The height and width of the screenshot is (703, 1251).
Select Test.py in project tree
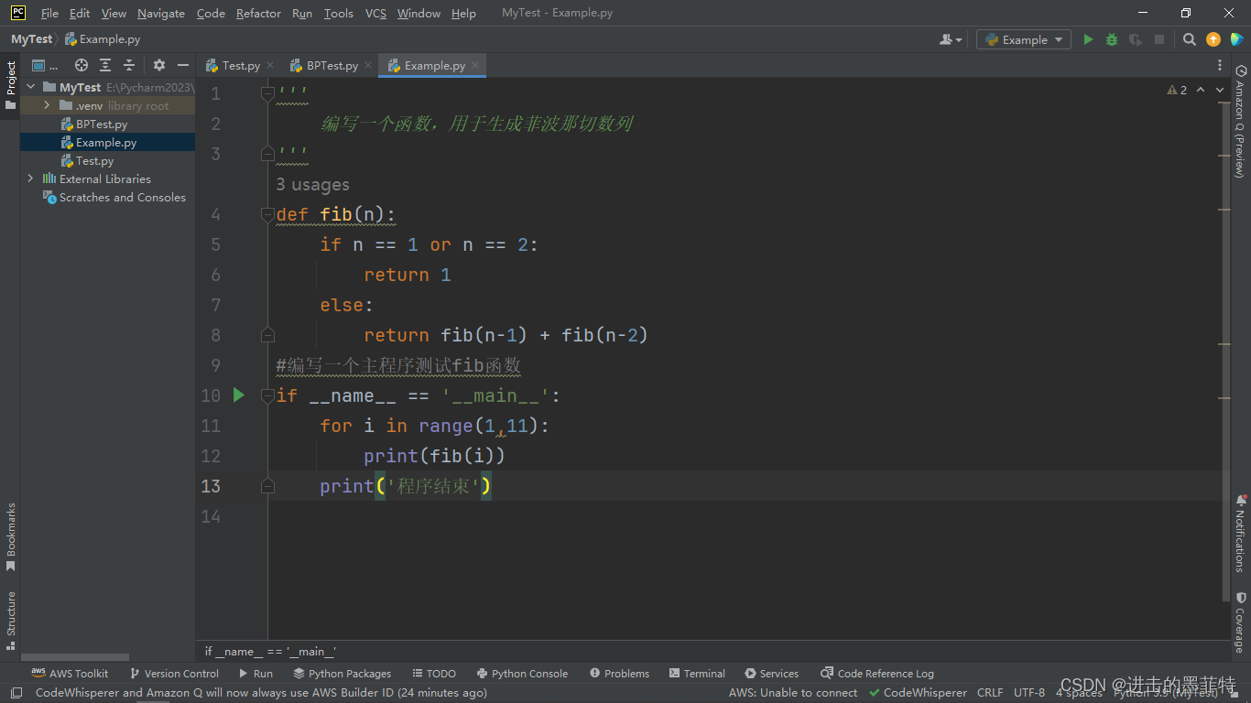(x=94, y=160)
